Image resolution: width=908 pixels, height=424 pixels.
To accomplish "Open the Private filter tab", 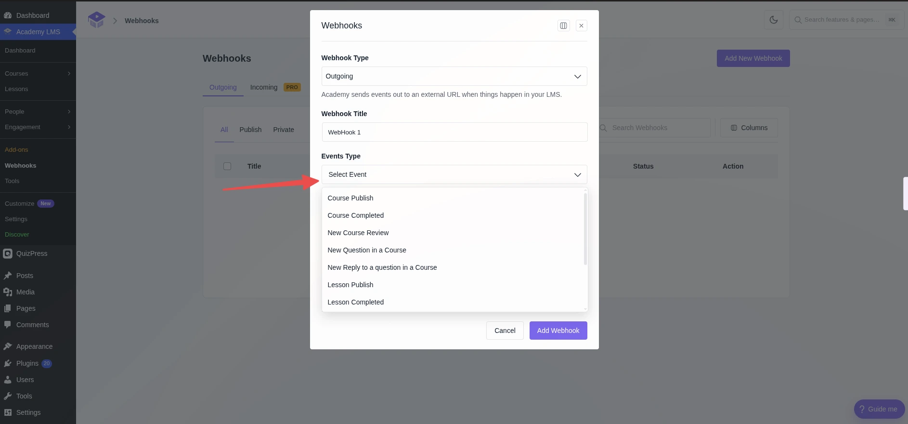I will pyautogui.click(x=284, y=130).
